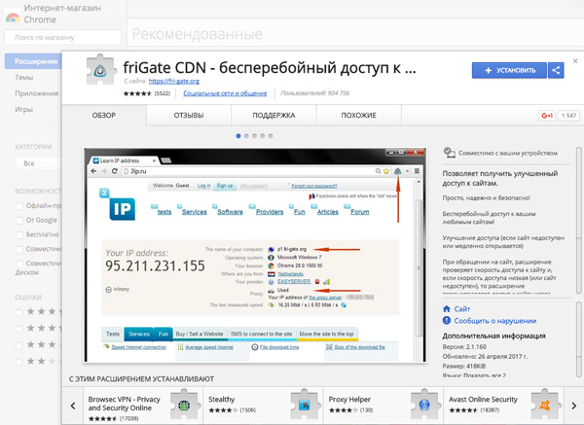Select the four-star rating filter radio
This screenshot has height=425, width=584.
tap(18, 329)
